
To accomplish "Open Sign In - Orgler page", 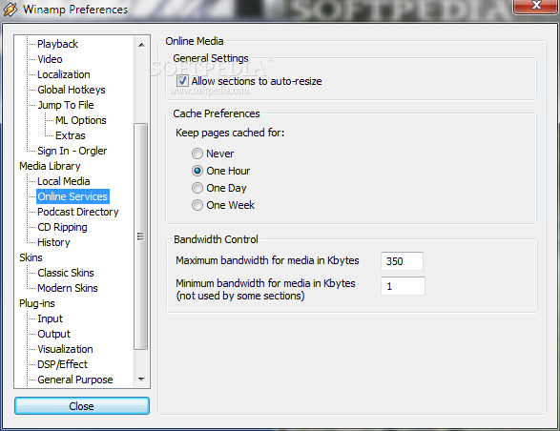I will 72,151.
